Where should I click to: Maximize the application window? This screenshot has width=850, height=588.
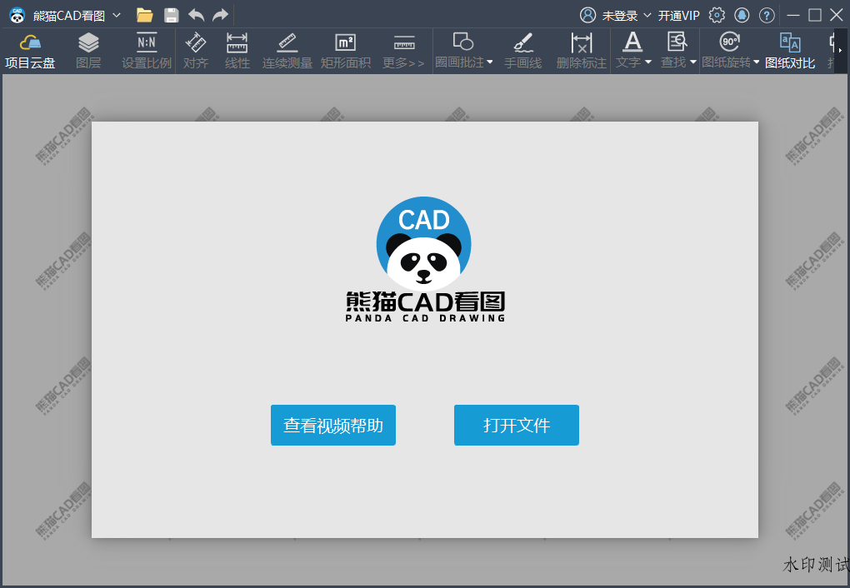click(815, 15)
